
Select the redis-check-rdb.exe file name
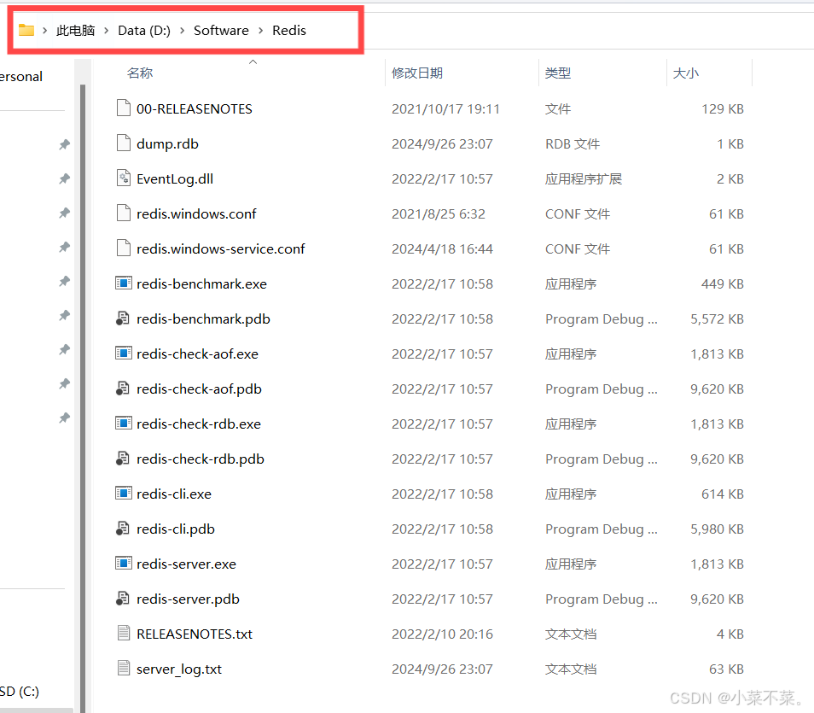click(198, 424)
